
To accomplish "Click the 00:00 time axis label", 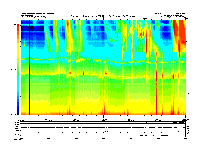I will (21, 120).
